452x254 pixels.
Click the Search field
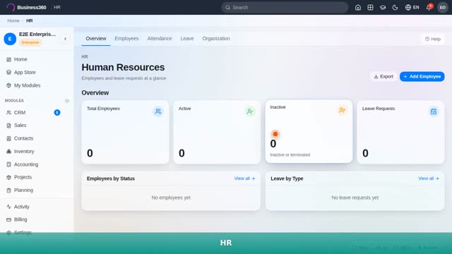pos(285,8)
